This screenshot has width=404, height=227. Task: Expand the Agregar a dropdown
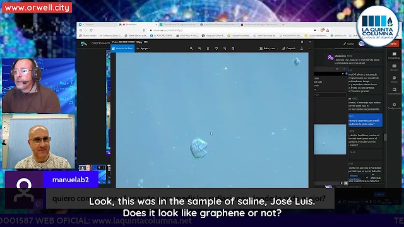[x=143, y=49]
